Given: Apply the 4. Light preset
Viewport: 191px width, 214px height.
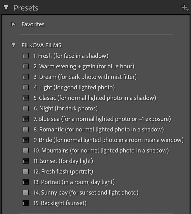Looking at the screenshot, I should pyautogui.click(x=74, y=87).
